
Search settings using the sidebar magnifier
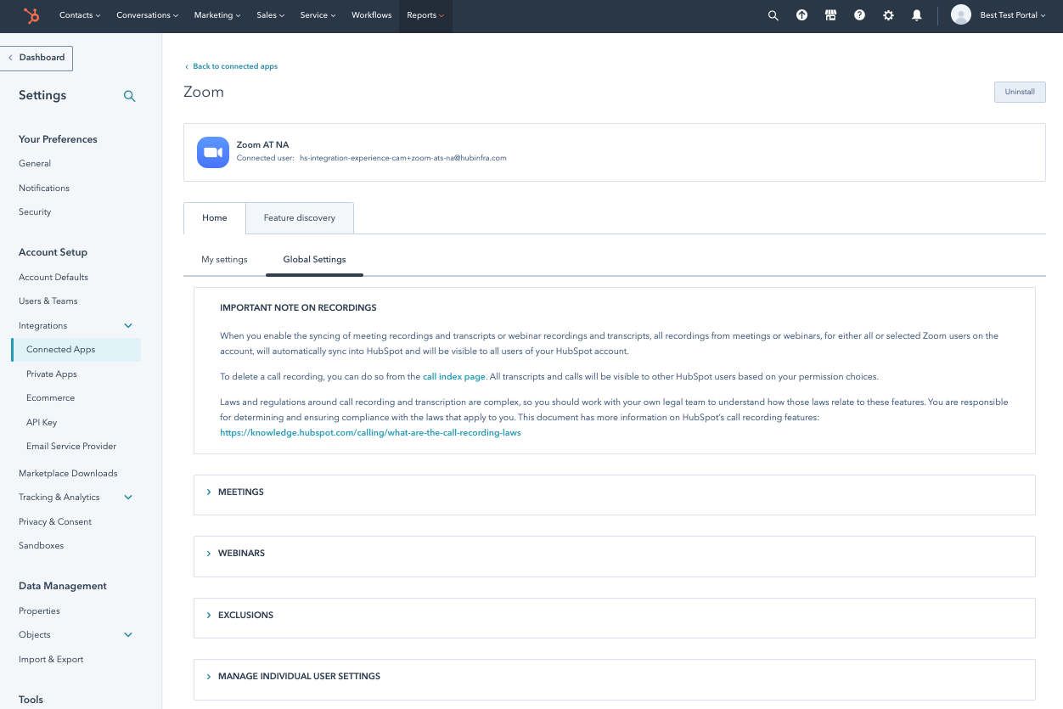click(x=130, y=96)
